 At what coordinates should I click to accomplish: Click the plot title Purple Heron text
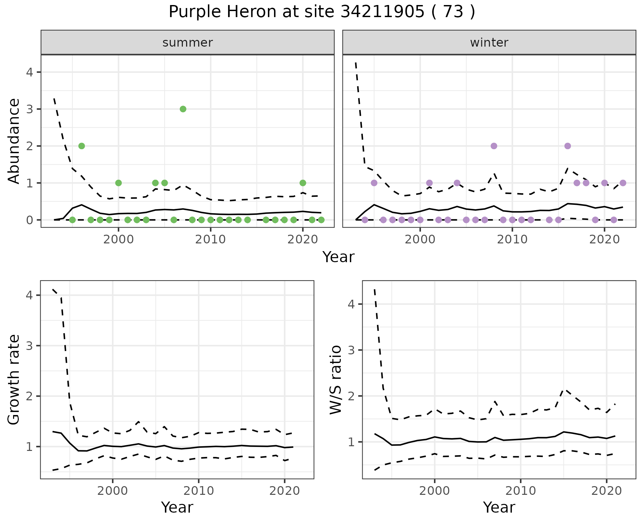(322, 12)
